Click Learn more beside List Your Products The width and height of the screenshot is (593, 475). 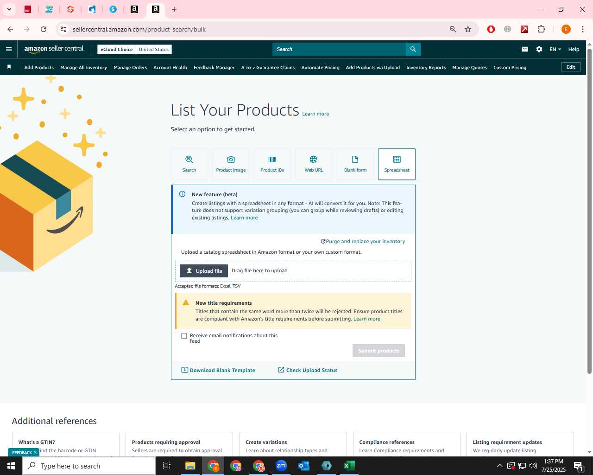pos(315,114)
